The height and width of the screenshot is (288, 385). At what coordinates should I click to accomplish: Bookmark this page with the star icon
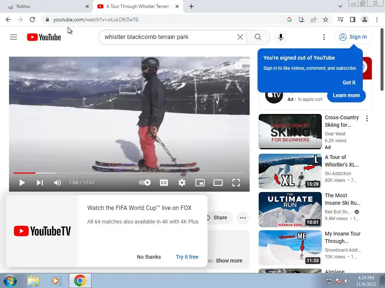click(x=326, y=19)
